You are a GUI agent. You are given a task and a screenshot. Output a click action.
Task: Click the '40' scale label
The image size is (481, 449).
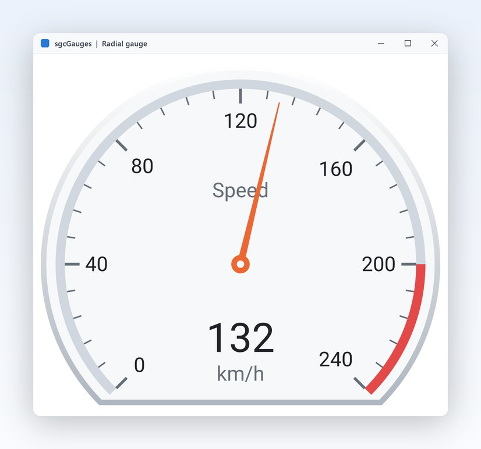tap(96, 264)
